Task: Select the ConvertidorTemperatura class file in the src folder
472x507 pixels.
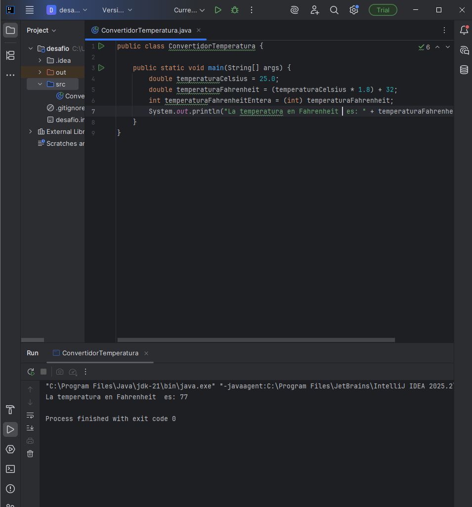Action: pyautogui.click(x=71, y=96)
